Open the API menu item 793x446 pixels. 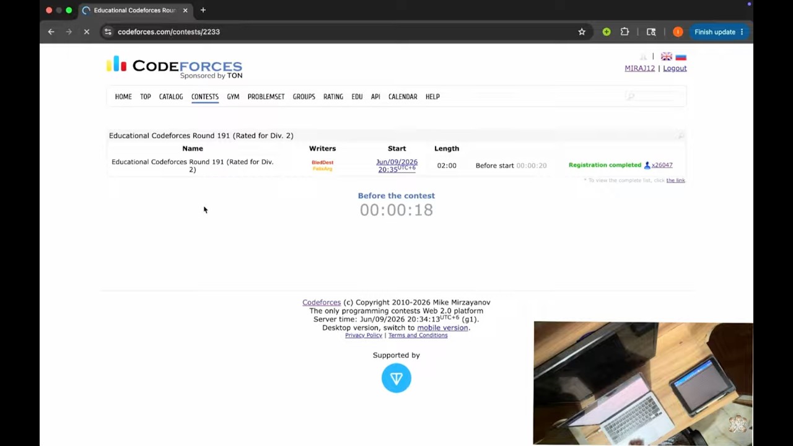point(375,97)
